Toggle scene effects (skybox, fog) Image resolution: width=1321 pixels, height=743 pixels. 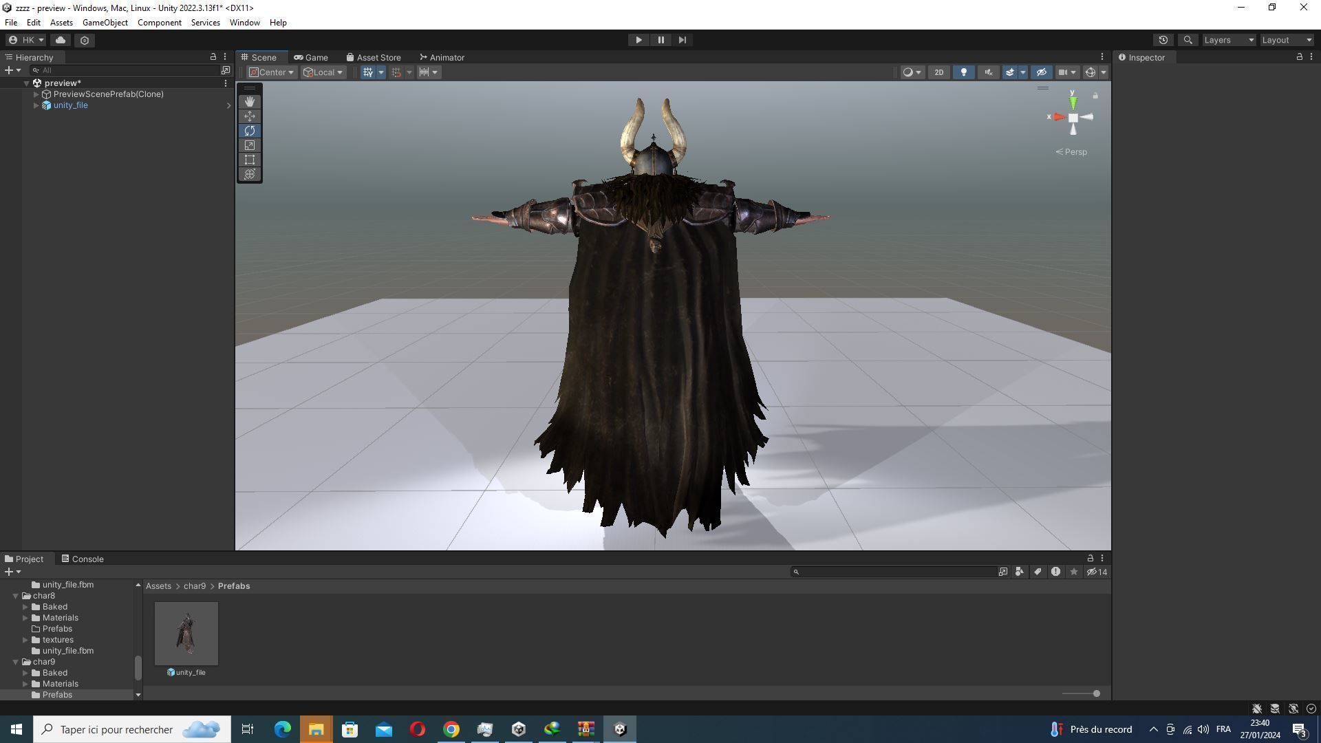coord(1010,72)
